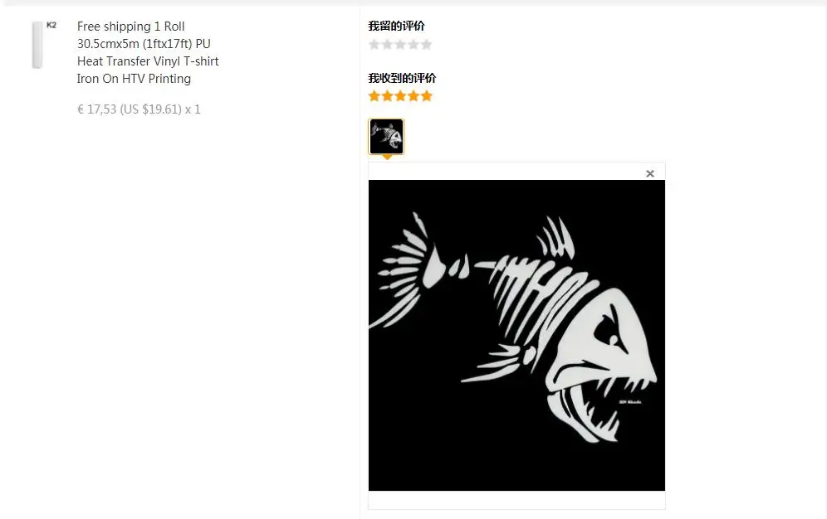Click first orange star under 我收到的评价
This screenshot has width=827, height=519.
point(374,96)
